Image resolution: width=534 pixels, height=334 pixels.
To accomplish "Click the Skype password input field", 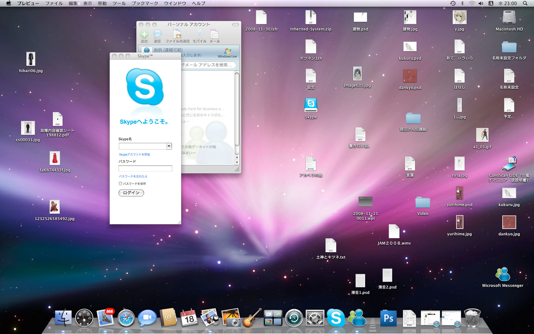I will coord(145,168).
